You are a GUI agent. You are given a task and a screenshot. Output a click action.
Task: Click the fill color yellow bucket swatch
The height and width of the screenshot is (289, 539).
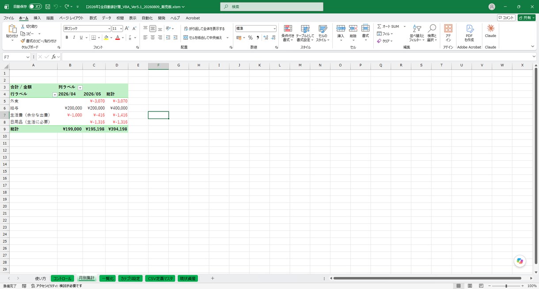(x=106, y=37)
